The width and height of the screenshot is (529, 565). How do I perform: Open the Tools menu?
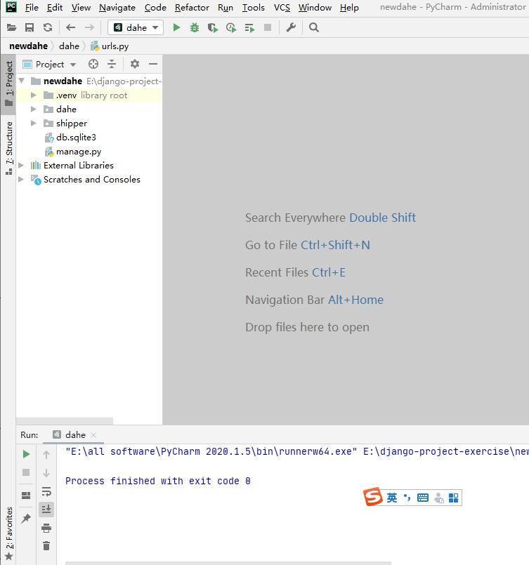254,8
